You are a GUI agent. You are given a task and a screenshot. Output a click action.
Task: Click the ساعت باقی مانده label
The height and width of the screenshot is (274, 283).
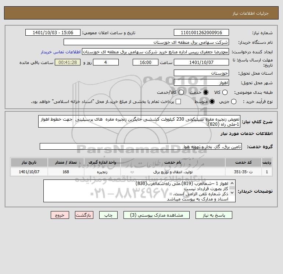pyautogui.click(x=36, y=63)
